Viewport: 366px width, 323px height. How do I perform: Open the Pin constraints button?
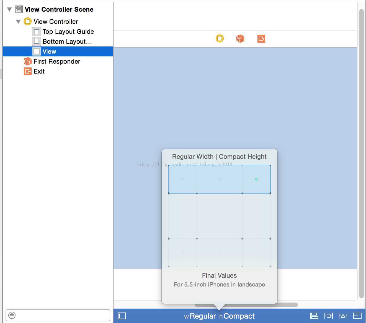click(x=329, y=316)
